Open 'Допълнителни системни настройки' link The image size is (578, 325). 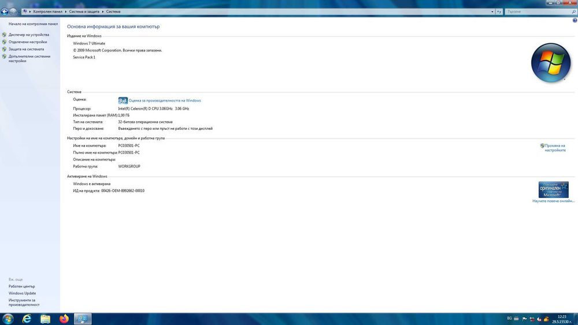[29, 58]
